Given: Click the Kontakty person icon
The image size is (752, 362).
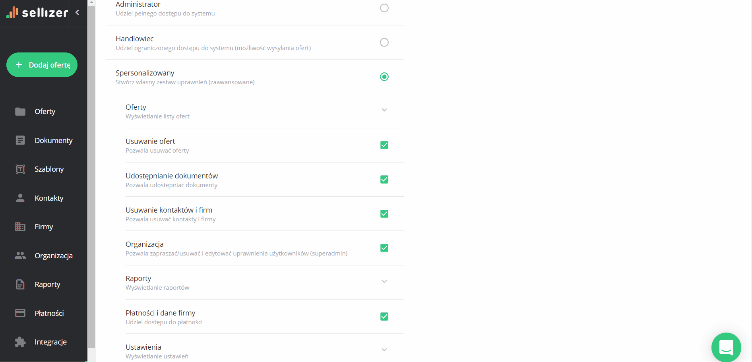Looking at the screenshot, I should tap(20, 198).
